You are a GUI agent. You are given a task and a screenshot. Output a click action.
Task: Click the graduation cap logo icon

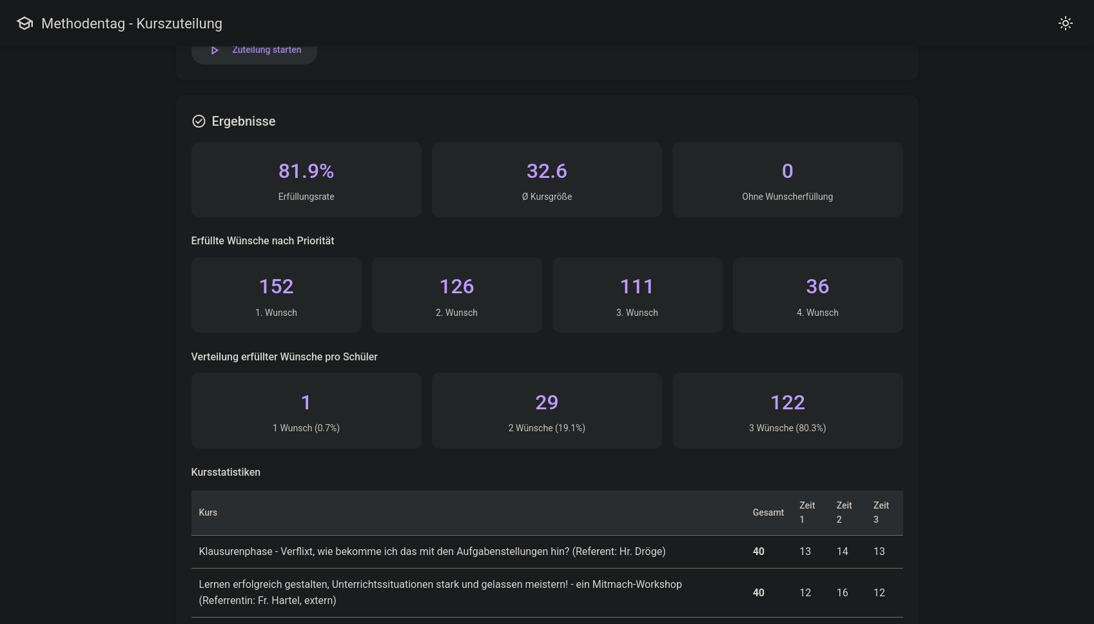point(24,23)
